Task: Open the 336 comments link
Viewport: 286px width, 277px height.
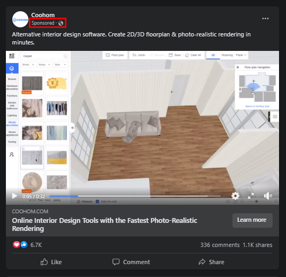Action: 220,245
